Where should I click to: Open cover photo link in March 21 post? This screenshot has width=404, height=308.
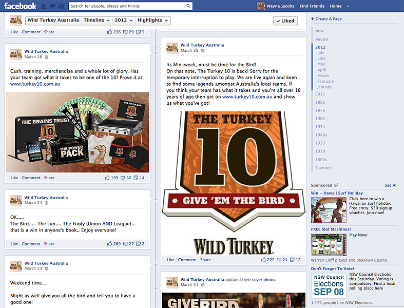click(x=263, y=280)
